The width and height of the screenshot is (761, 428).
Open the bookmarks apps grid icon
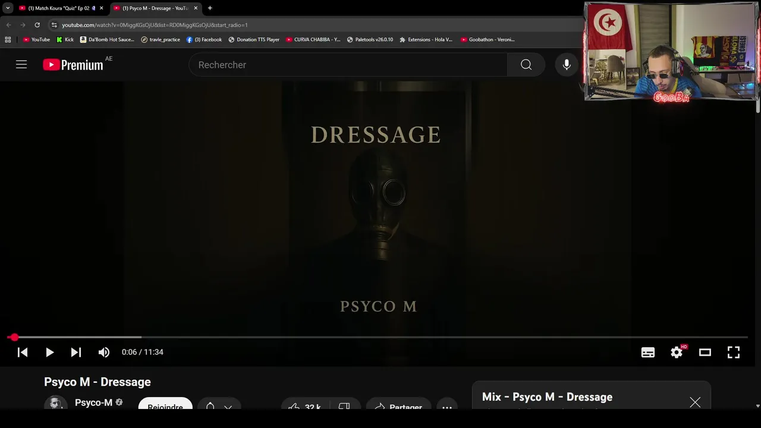pyautogui.click(x=8, y=40)
